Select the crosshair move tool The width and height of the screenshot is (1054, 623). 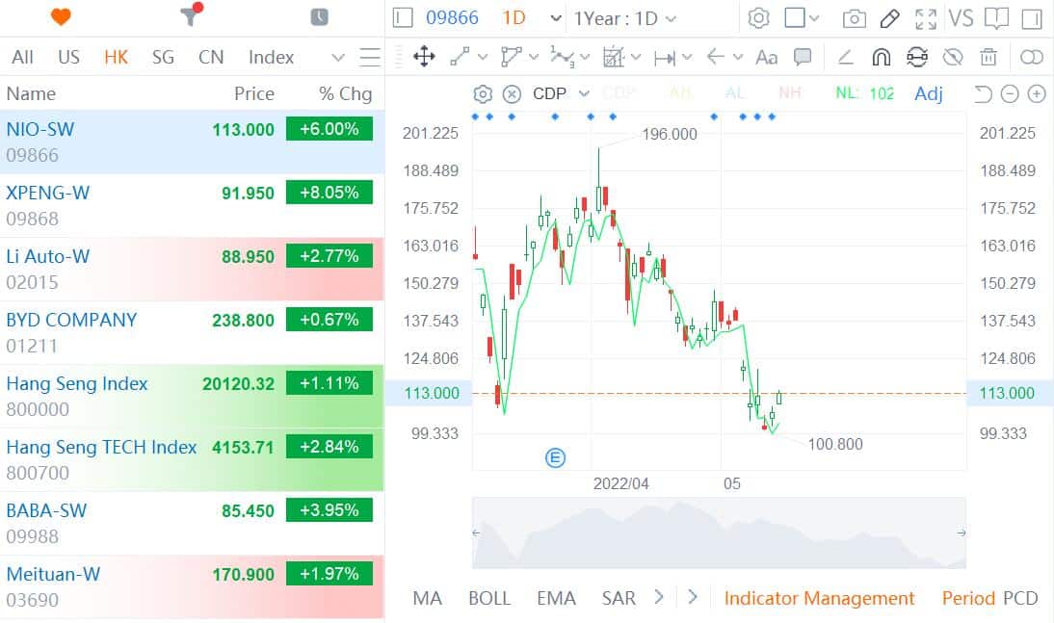[x=424, y=58]
